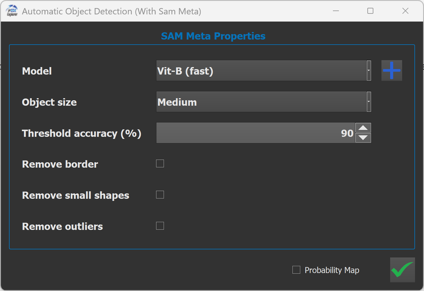The height and width of the screenshot is (291, 424).
Task: Decrease threshold accuracy with the down arrow
Action: 363,138
